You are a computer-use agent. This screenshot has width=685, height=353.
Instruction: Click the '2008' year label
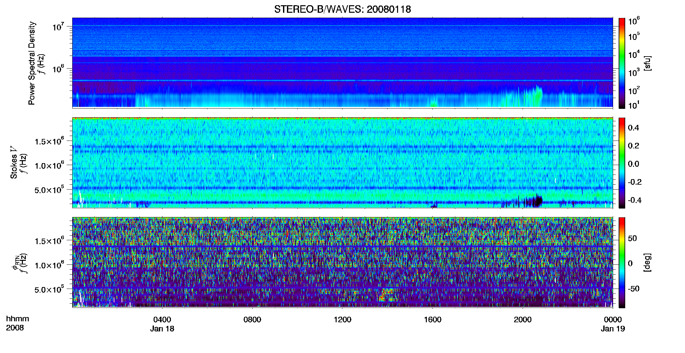click(15, 328)
